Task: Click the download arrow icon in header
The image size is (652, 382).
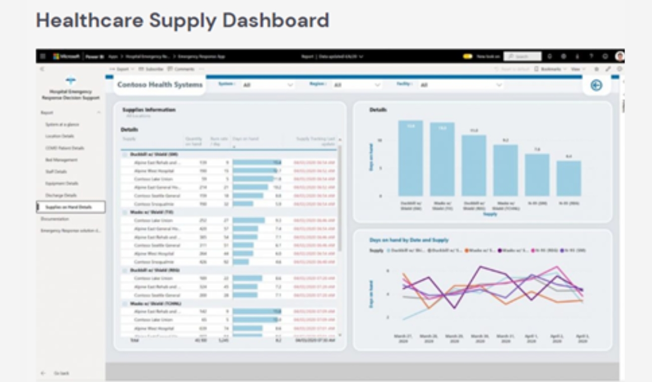Action: [578, 56]
